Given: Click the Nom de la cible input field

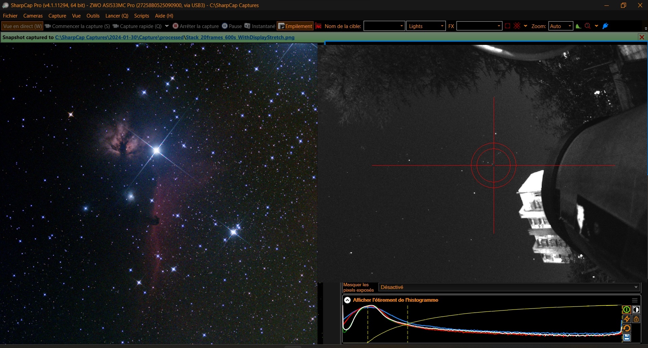Looking at the screenshot, I should (x=382, y=26).
